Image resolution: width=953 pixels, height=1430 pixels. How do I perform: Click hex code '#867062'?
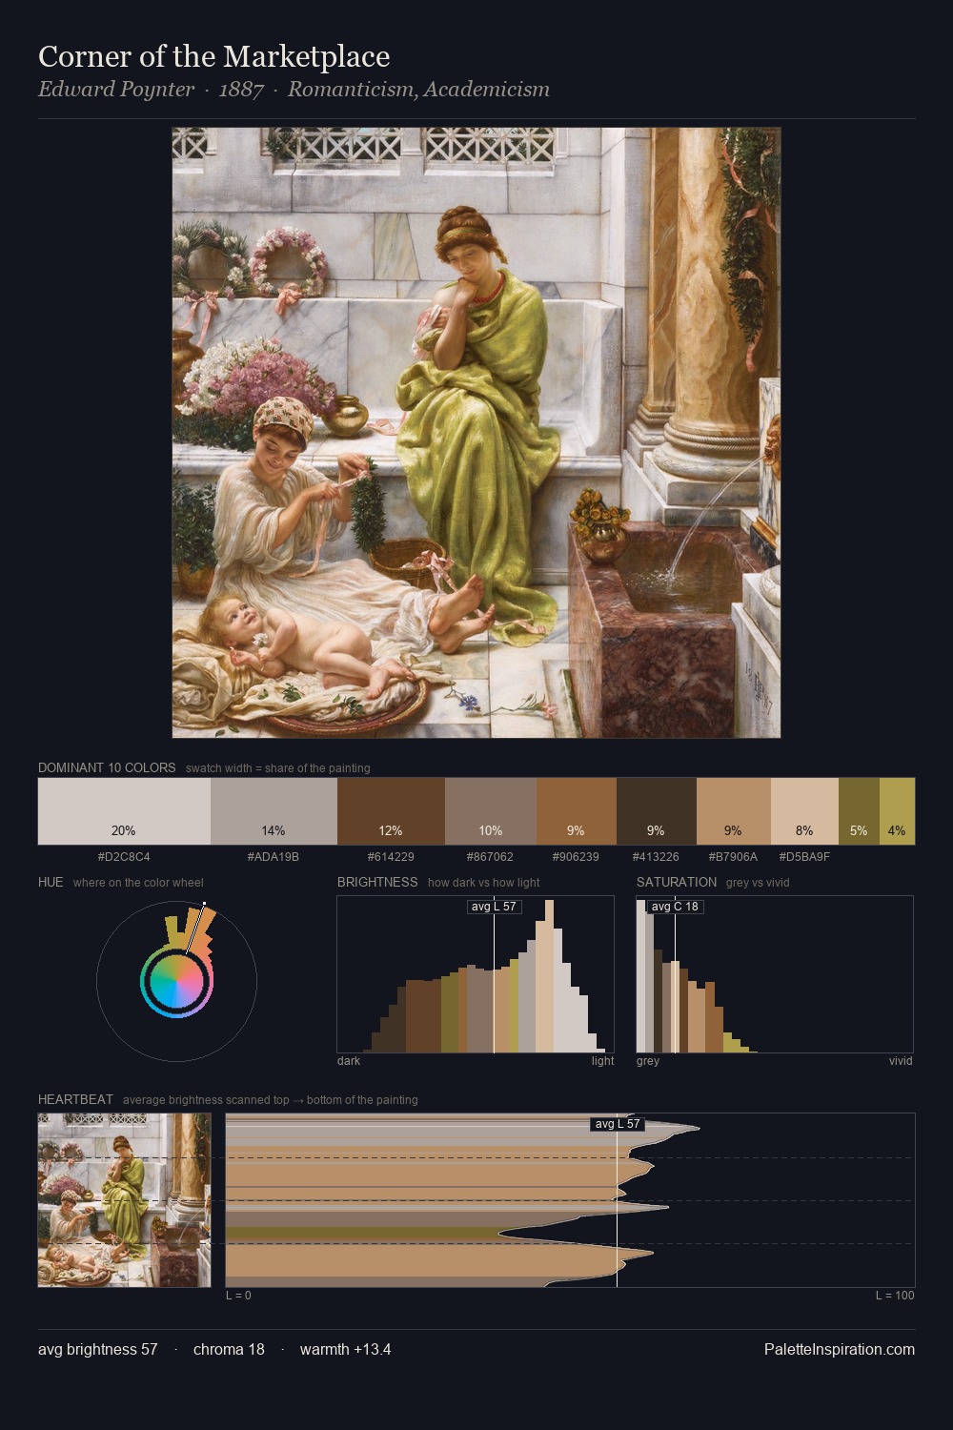pyautogui.click(x=491, y=856)
